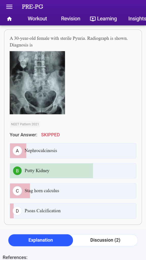The width and height of the screenshot is (146, 260).
Task: Select option C circle
Action: tap(17, 191)
